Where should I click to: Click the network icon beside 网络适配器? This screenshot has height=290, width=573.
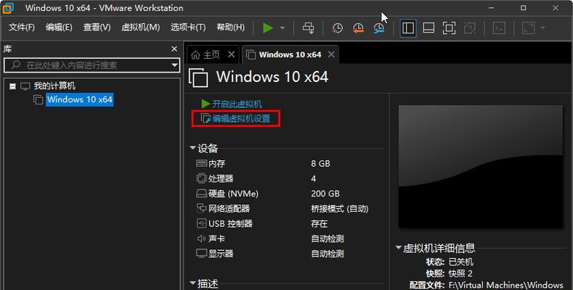point(201,208)
